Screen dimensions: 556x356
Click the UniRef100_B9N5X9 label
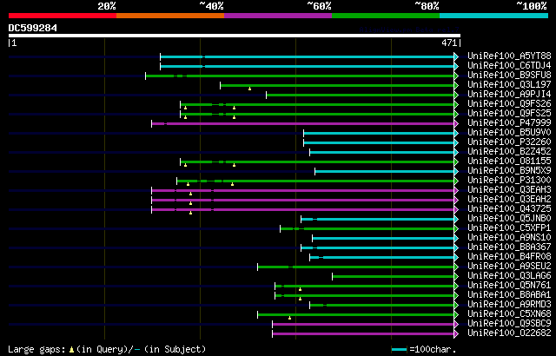509,171
